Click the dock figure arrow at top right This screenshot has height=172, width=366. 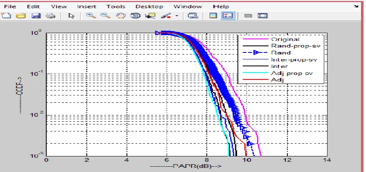(x=356, y=6)
